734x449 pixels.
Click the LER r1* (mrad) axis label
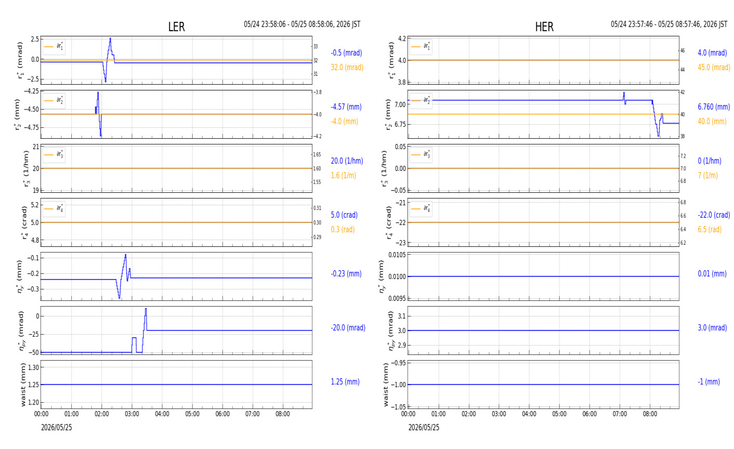[x=20, y=60]
